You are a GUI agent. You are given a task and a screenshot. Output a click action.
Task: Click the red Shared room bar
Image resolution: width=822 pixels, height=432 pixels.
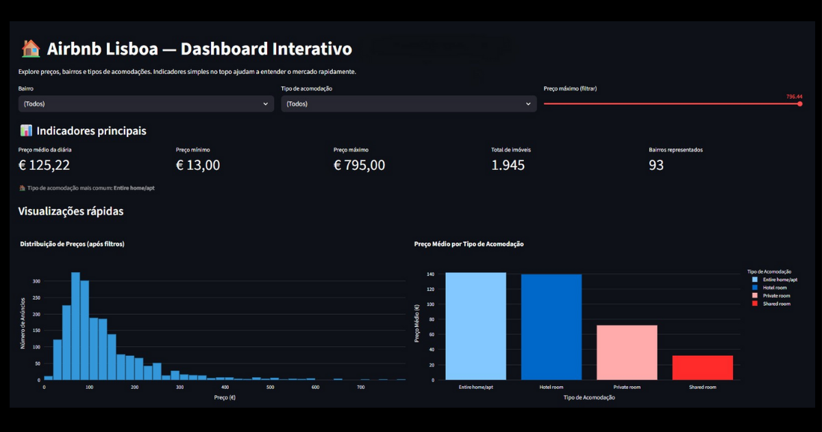click(x=702, y=368)
